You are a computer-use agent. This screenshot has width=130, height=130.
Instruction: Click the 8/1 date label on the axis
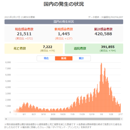coord(24,114)
